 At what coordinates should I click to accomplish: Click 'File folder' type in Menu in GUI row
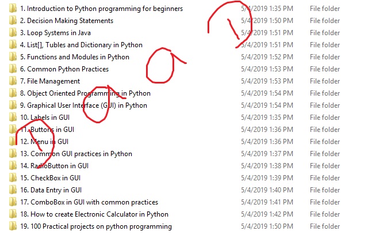point(325,142)
